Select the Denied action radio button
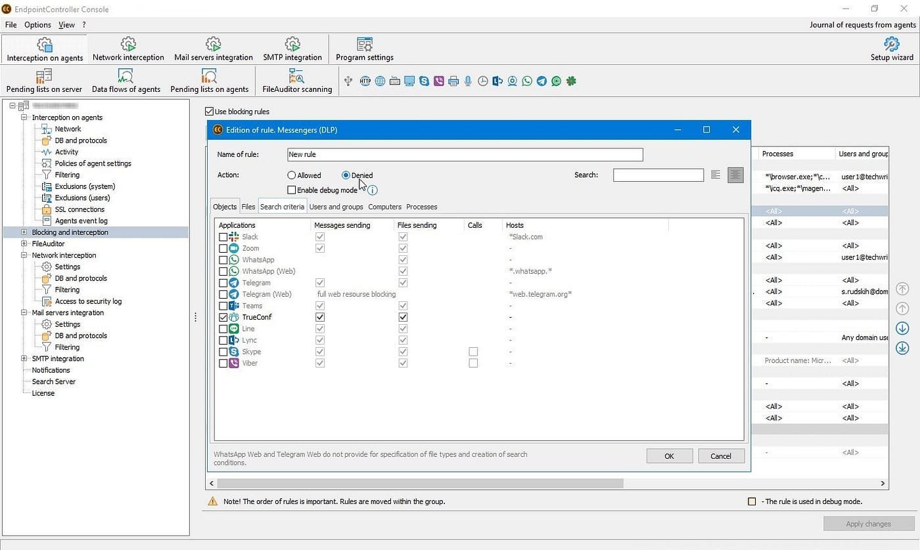Screen dimensions: 920x550 click(x=346, y=175)
